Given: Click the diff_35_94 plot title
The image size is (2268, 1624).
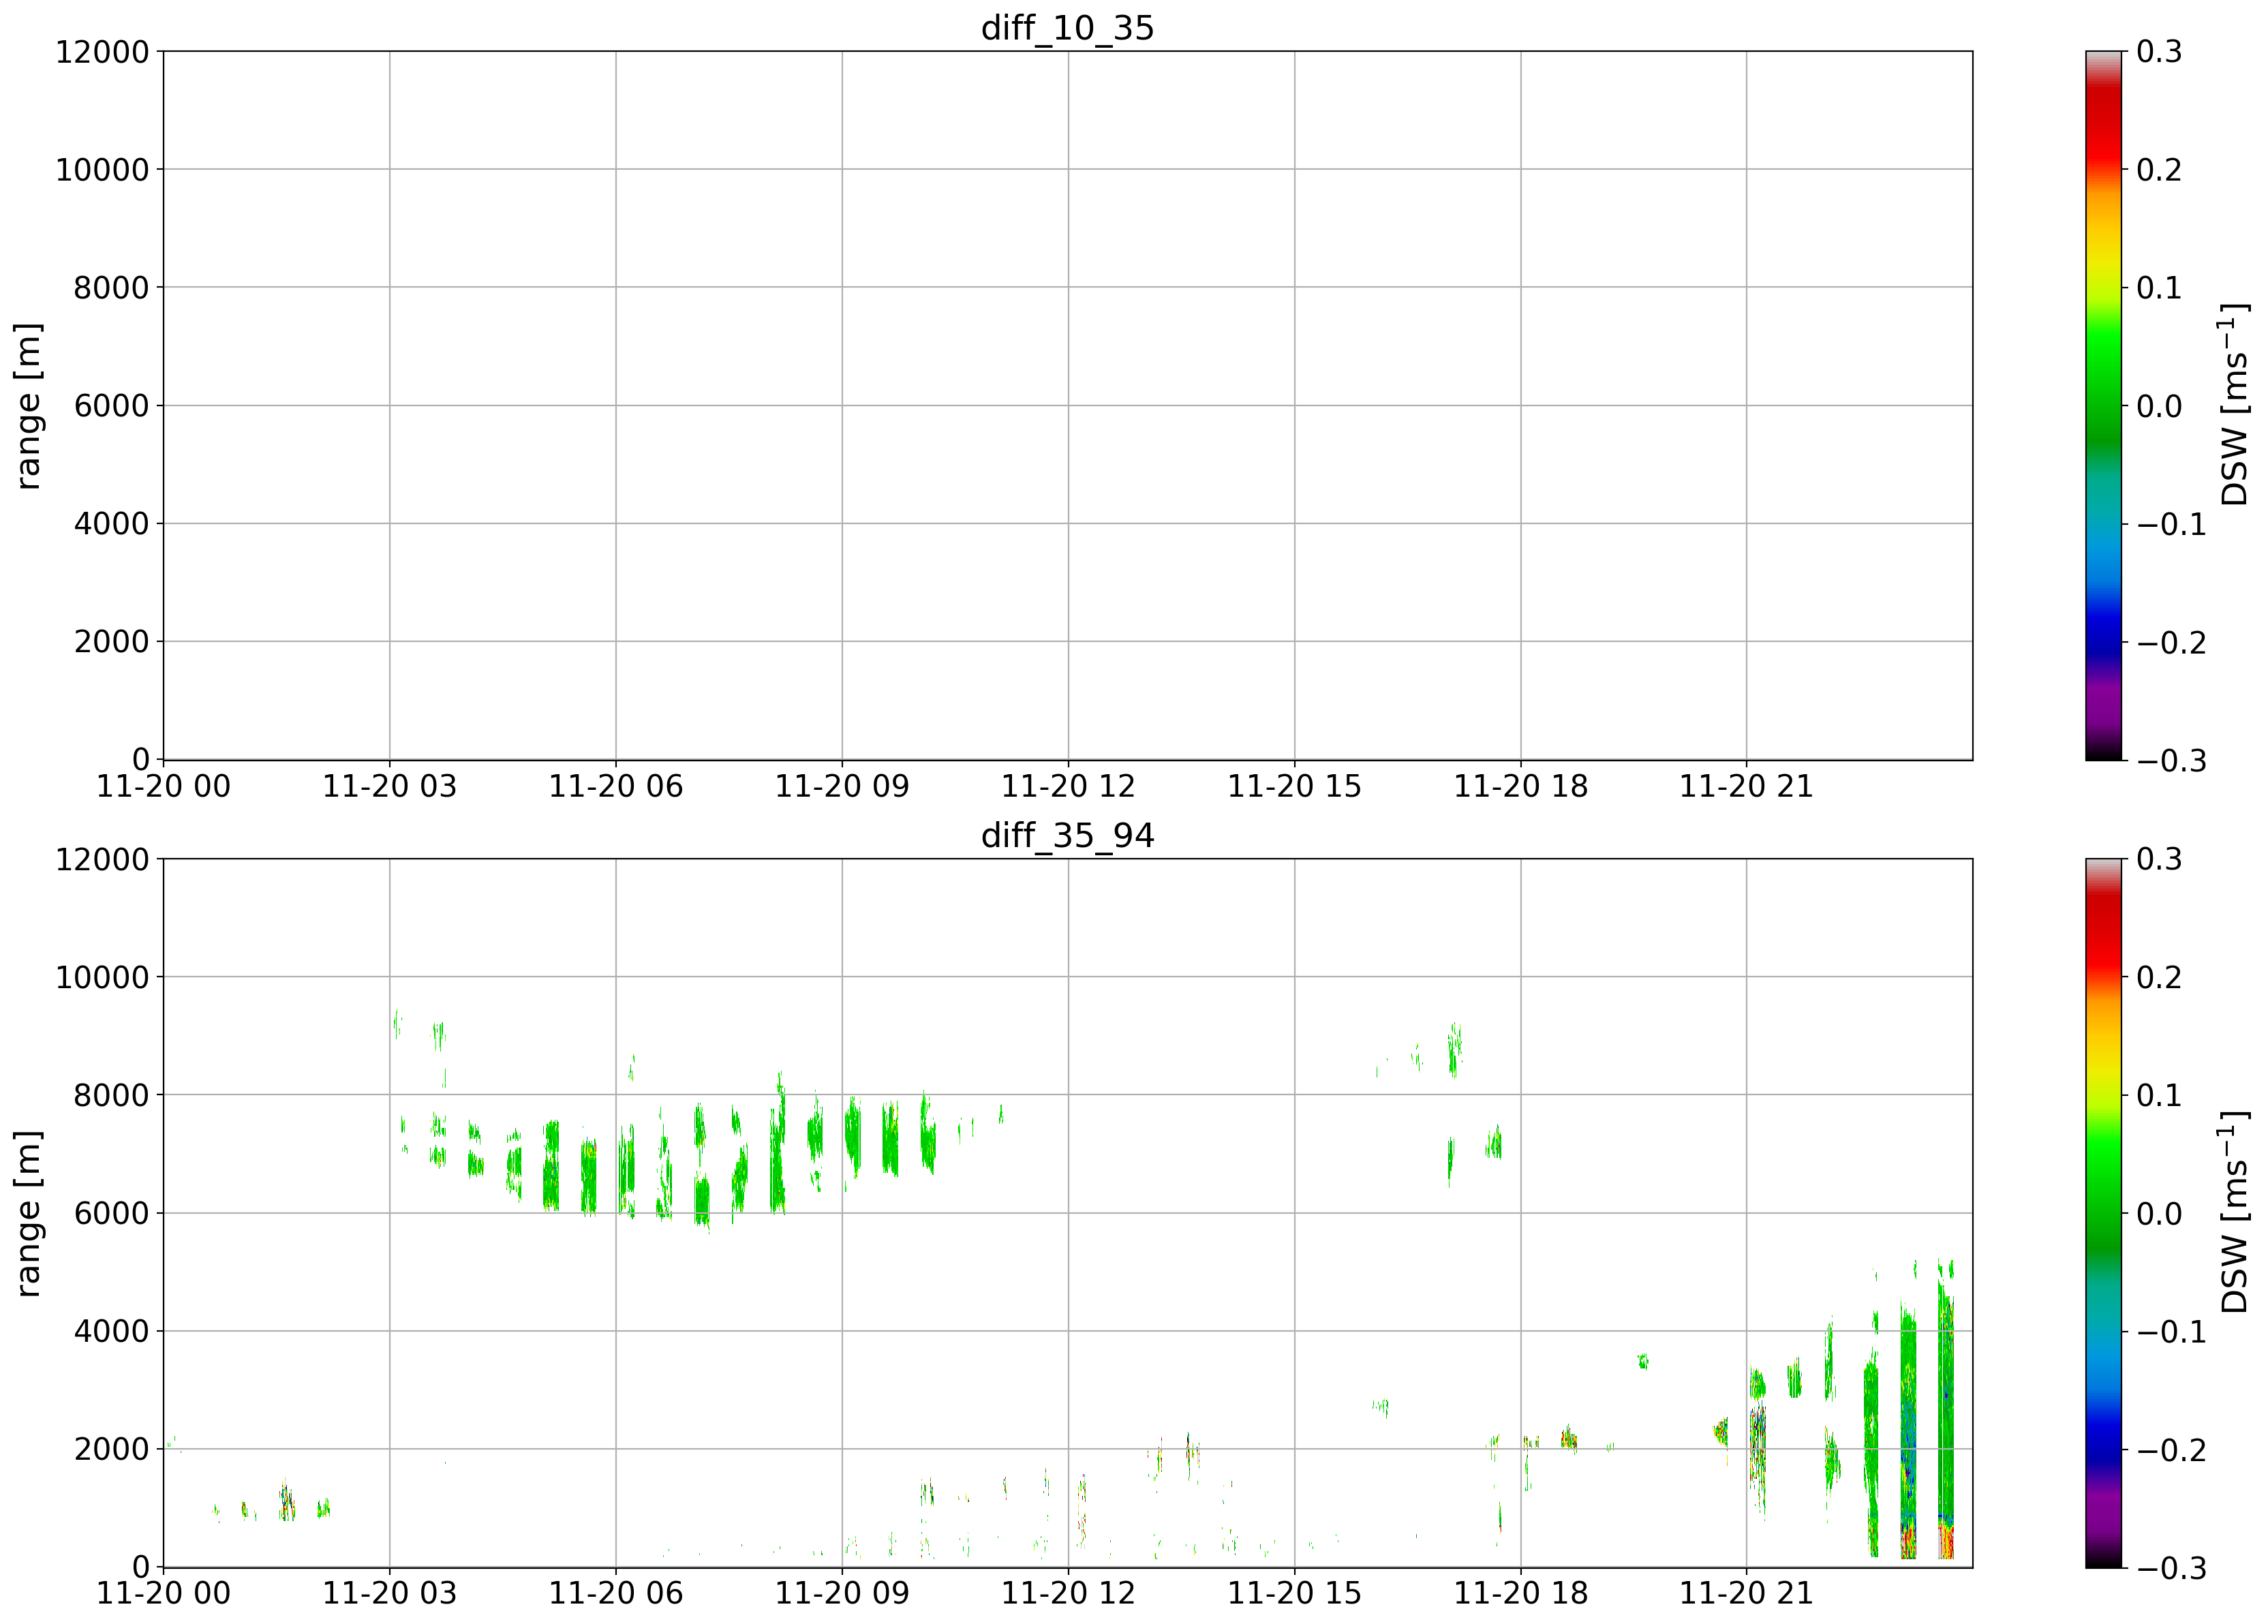Looking at the screenshot, I should coord(1067,835).
